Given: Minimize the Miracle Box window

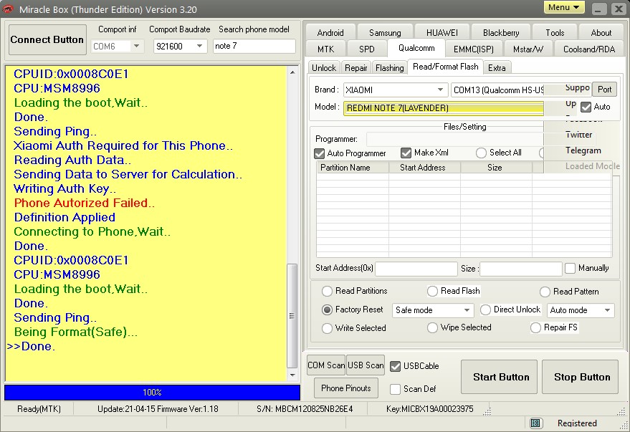Looking at the screenshot, I should click(x=598, y=9).
